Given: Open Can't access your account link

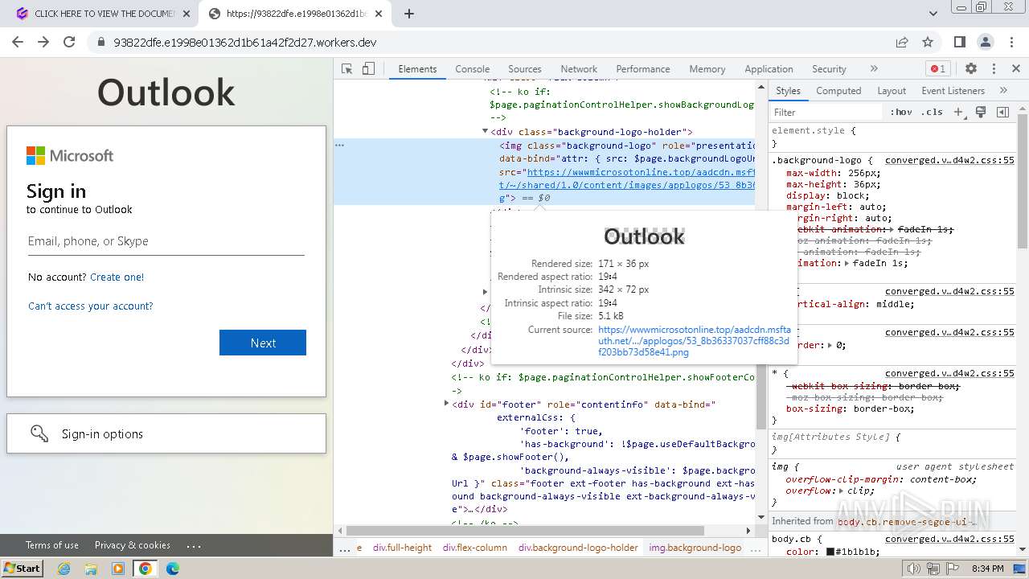Looking at the screenshot, I should pos(91,306).
